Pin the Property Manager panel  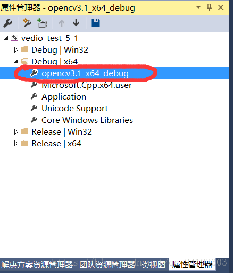pos(210,7)
